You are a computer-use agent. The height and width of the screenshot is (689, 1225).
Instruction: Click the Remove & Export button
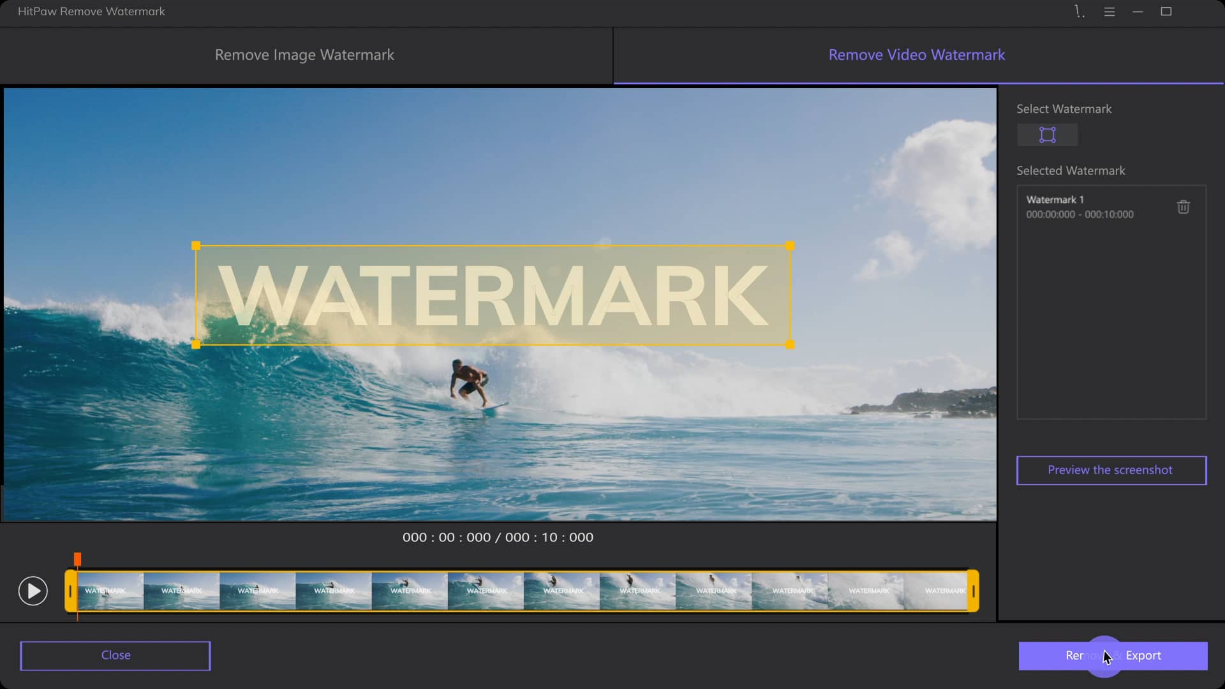[x=1113, y=655]
